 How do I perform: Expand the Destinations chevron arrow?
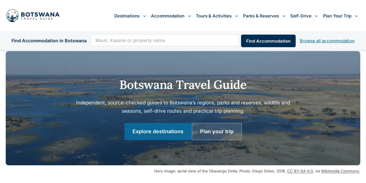click(x=144, y=16)
